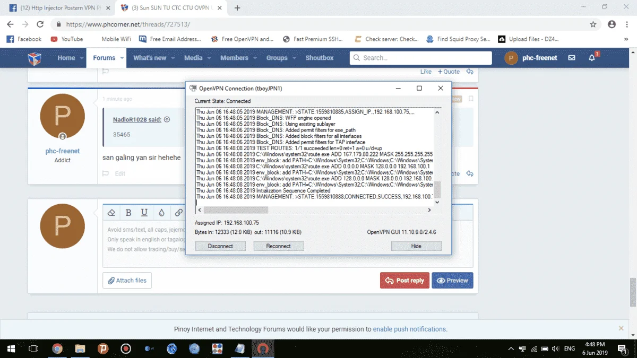The height and width of the screenshot is (358, 637).
Task: Expand the What's new dropdown arrow
Action: pos(173,58)
